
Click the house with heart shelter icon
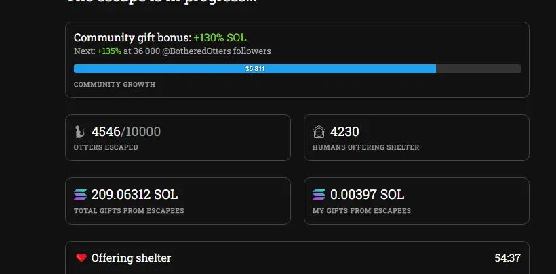(319, 132)
